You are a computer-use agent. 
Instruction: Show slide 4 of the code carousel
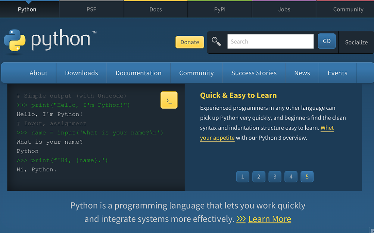(291, 177)
